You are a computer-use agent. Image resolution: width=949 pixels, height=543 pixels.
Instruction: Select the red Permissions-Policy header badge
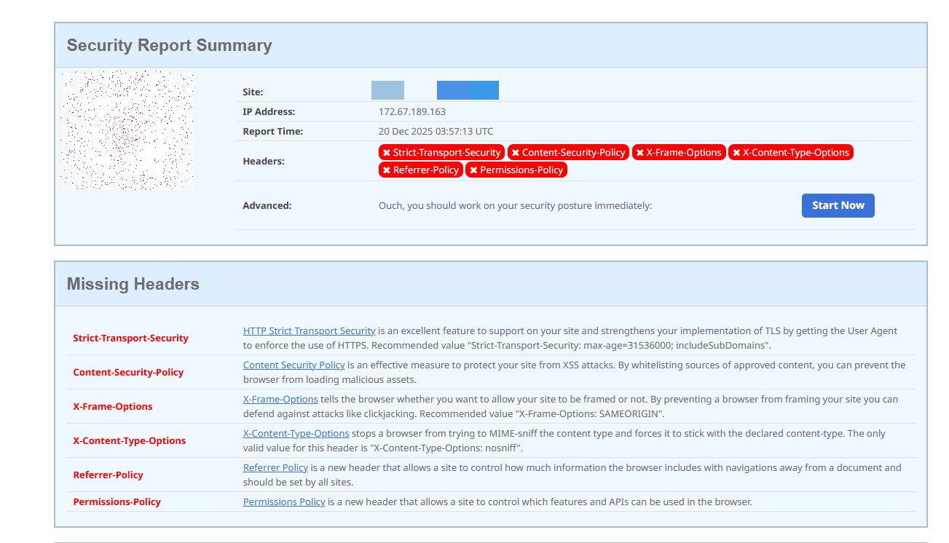click(x=516, y=170)
